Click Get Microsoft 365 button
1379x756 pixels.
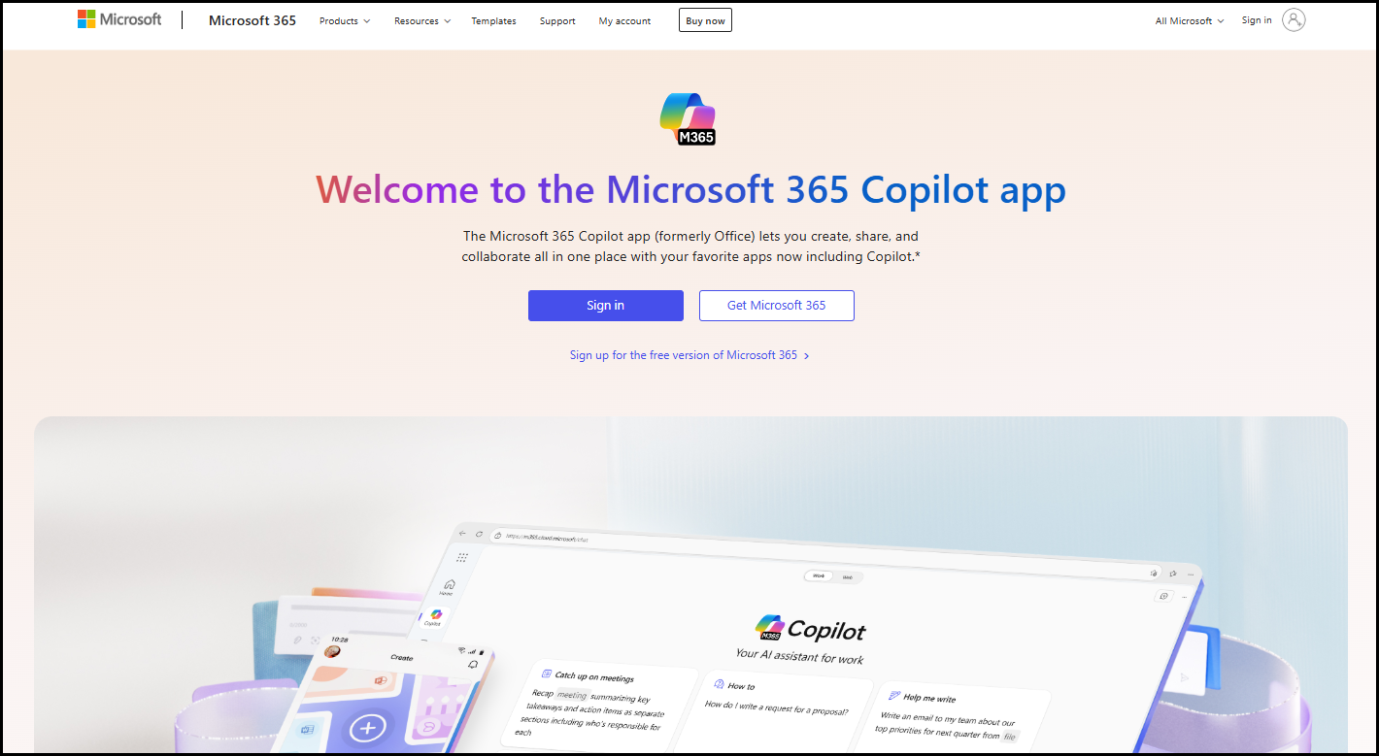pos(777,306)
